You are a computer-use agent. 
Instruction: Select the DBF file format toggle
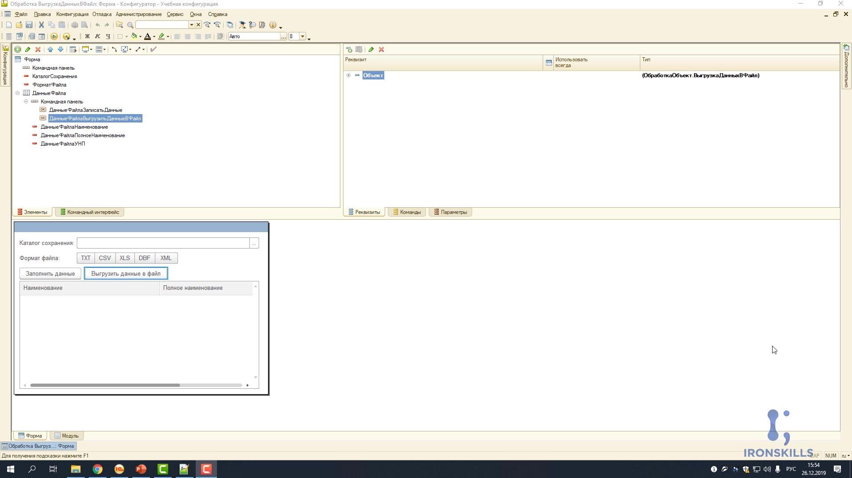pyautogui.click(x=145, y=258)
